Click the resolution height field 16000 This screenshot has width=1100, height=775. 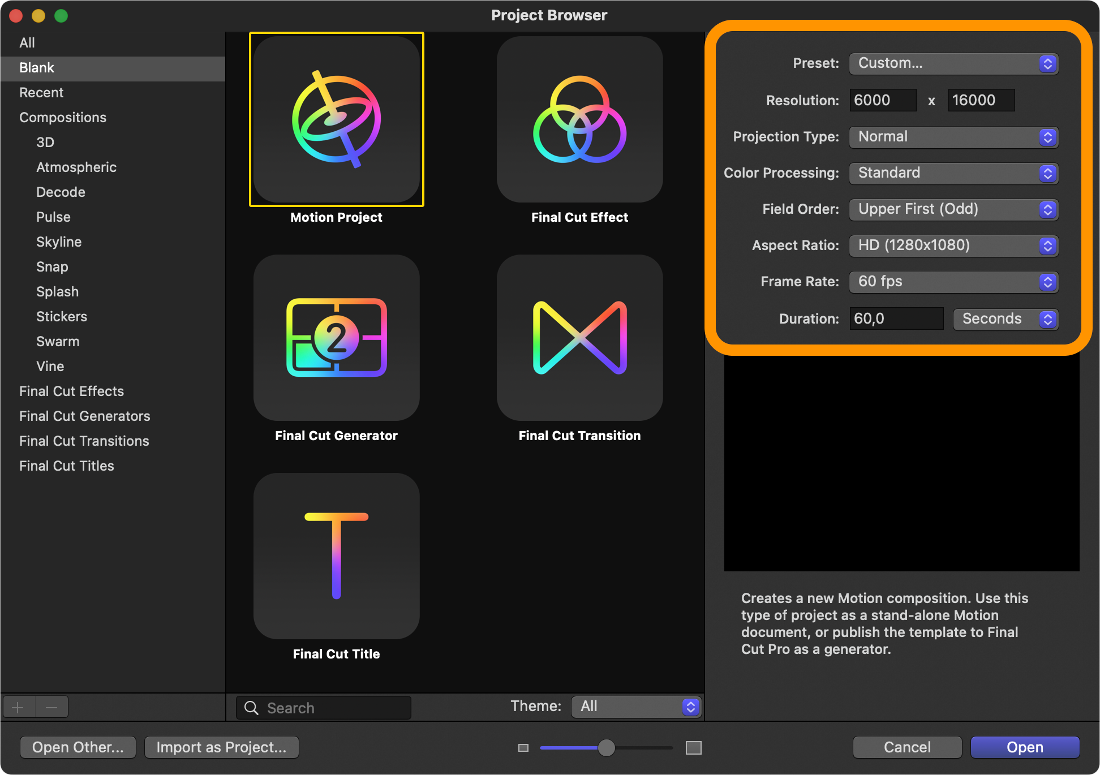[981, 100]
